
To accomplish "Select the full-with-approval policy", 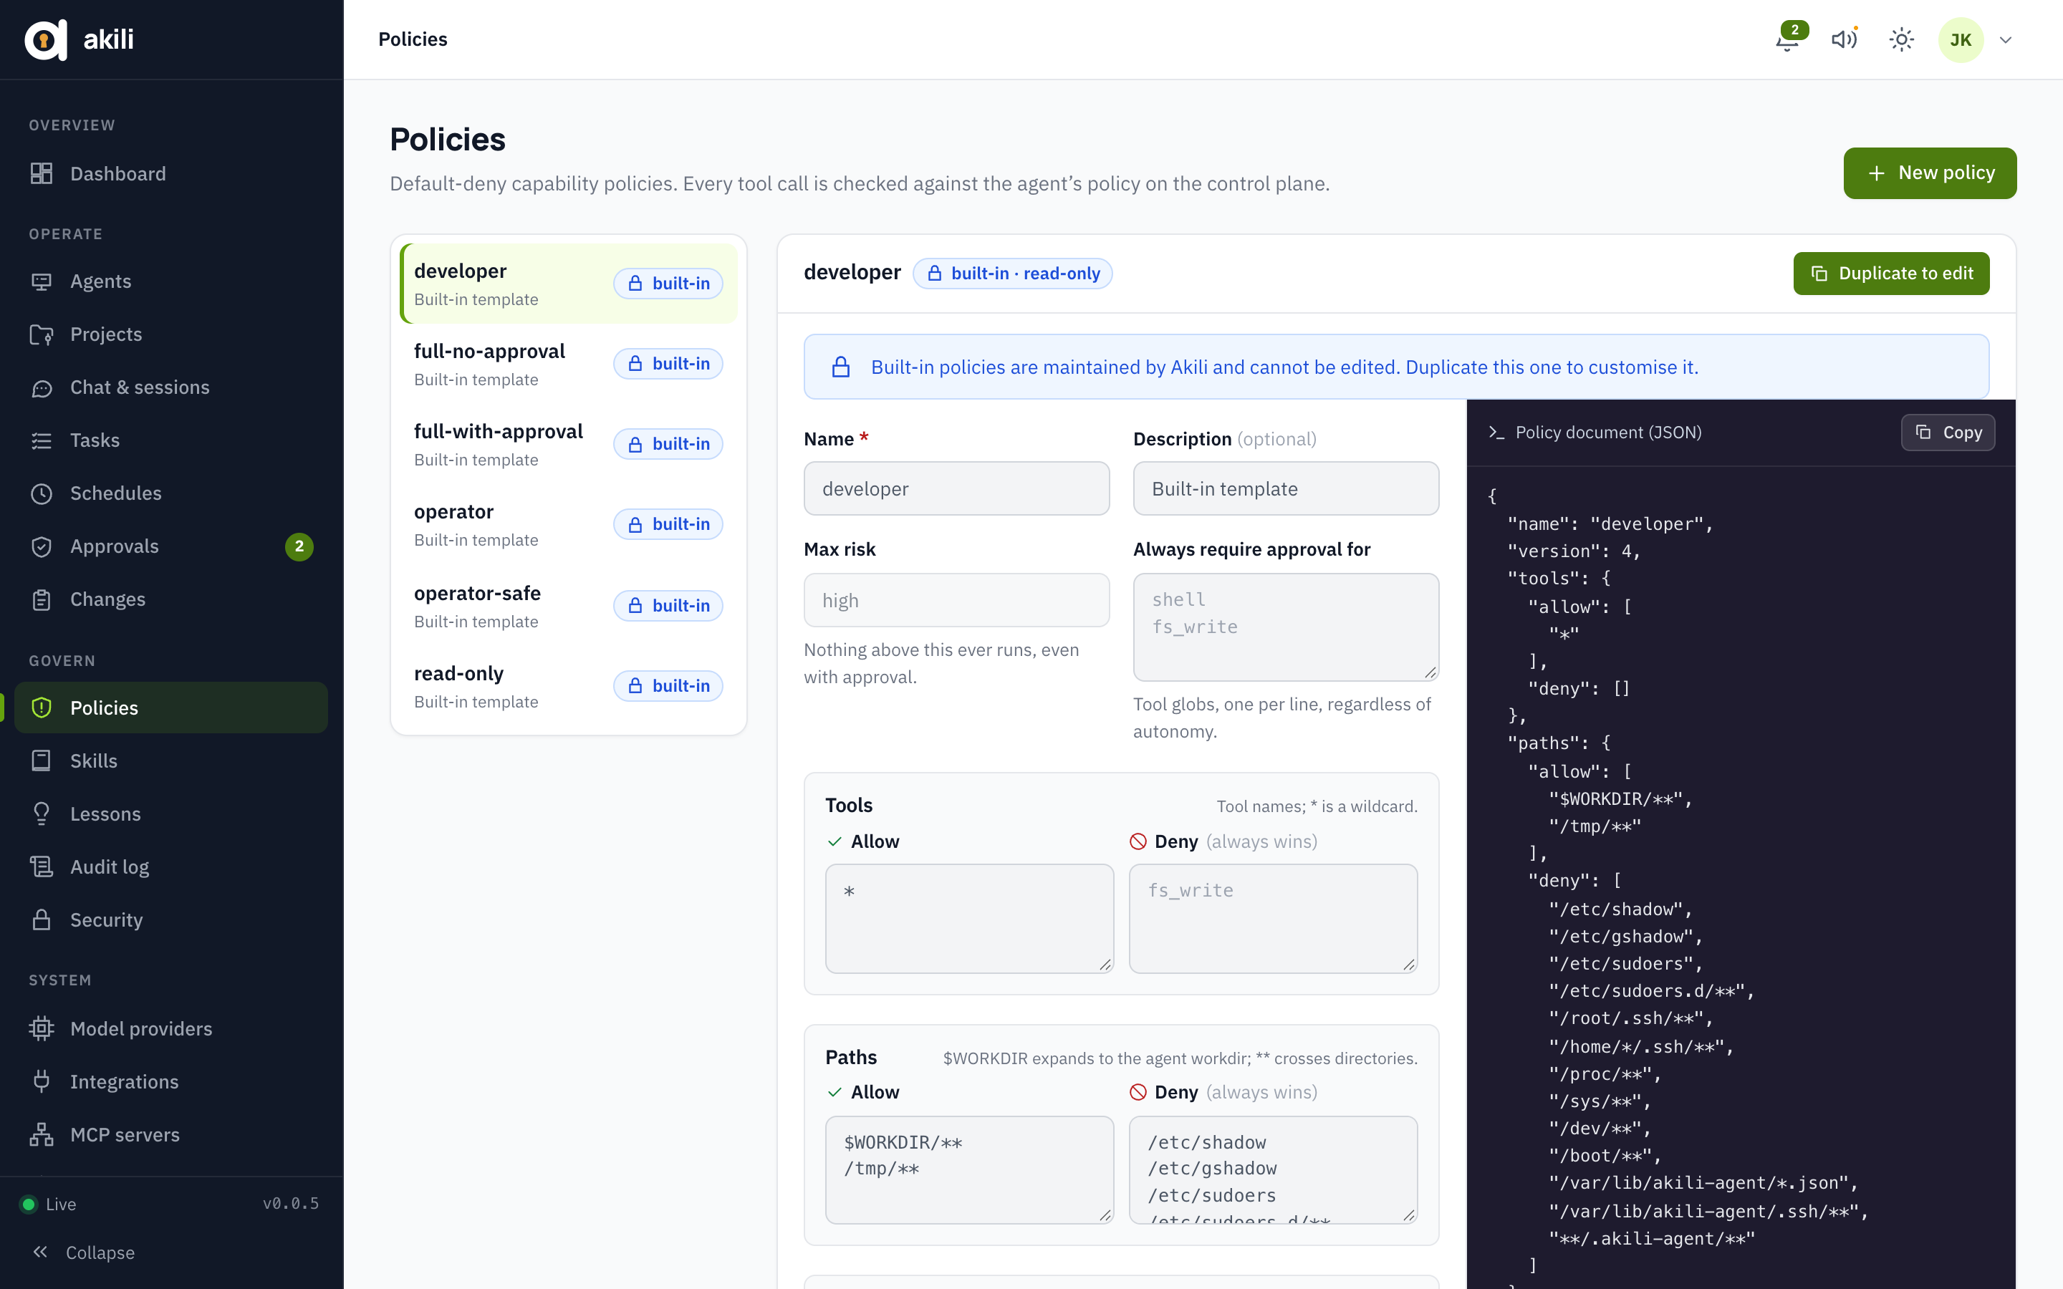I will 569,444.
